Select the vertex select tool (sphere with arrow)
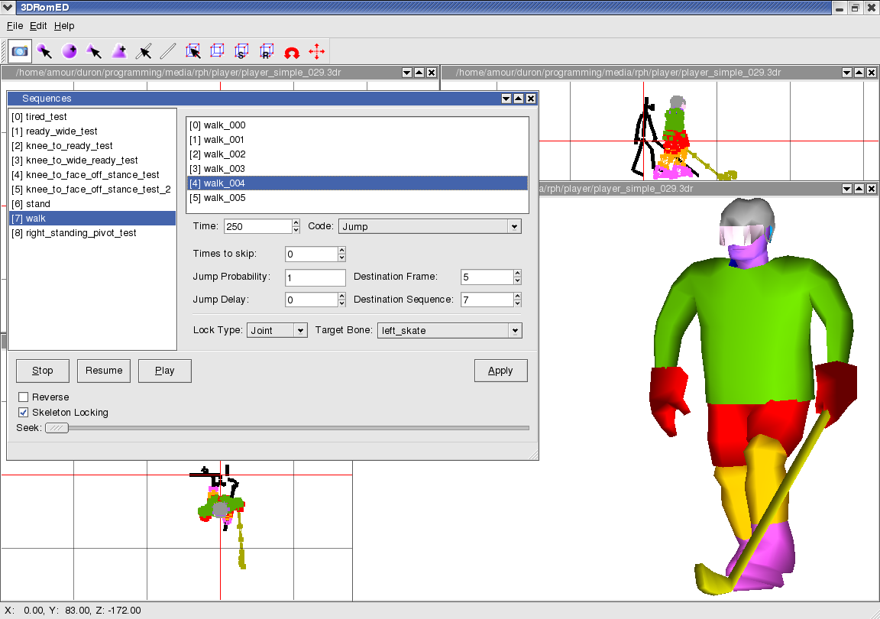Image resolution: width=880 pixels, height=619 pixels. pyautogui.click(x=44, y=52)
